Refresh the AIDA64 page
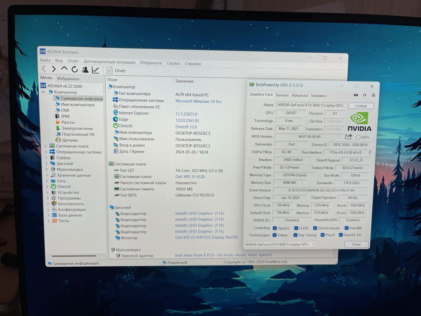Viewport: 421px width, 316px height. tap(75, 70)
